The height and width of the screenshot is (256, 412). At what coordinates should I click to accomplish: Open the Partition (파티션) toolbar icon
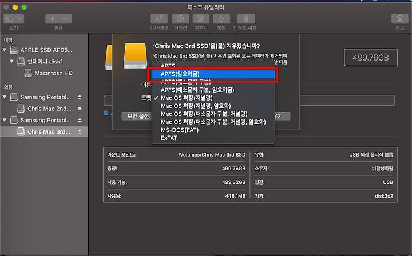(x=180, y=19)
